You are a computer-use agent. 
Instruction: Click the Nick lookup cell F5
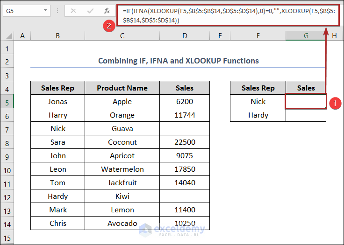pos(258,101)
